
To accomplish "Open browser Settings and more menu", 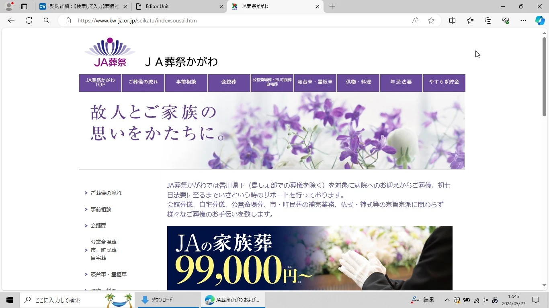I will (523, 20).
